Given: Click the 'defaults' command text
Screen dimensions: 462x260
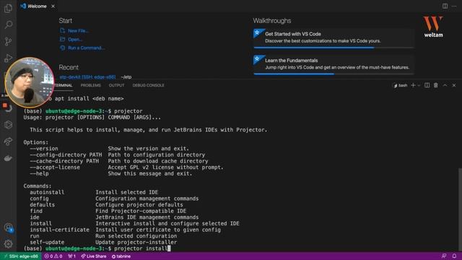Looking at the screenshot, I should click(x=42, y=204).
